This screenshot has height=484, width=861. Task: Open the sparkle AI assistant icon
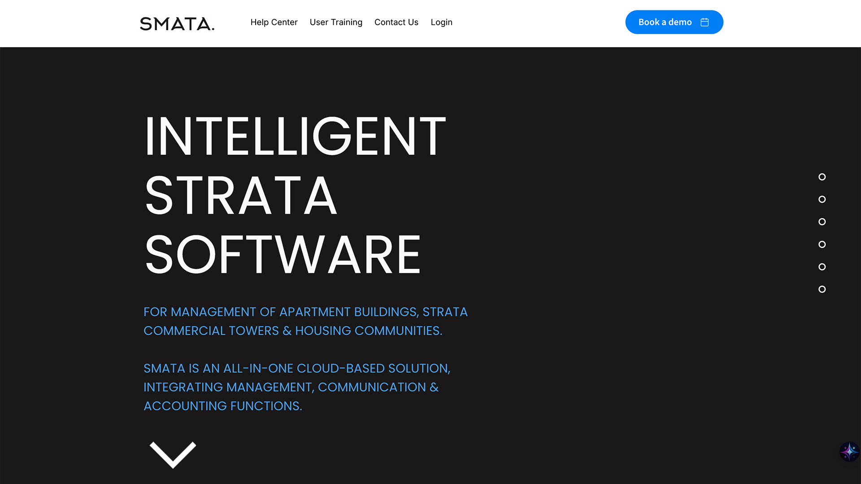coord(849,451)
